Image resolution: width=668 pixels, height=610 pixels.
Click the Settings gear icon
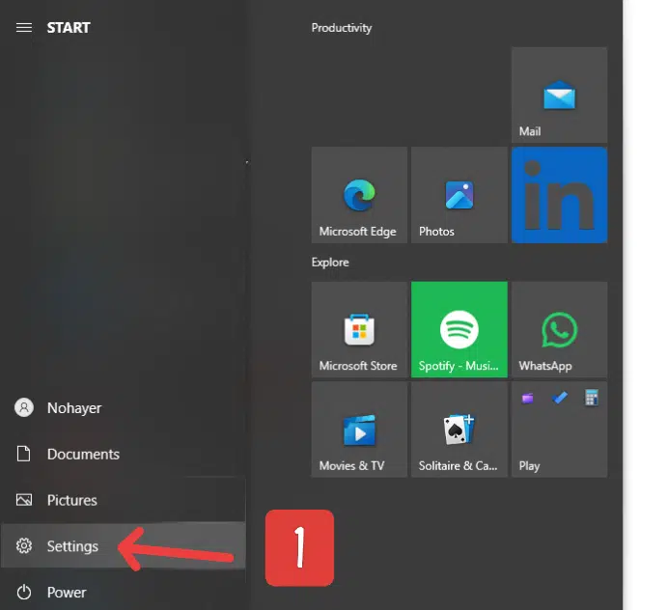point(24,545)
